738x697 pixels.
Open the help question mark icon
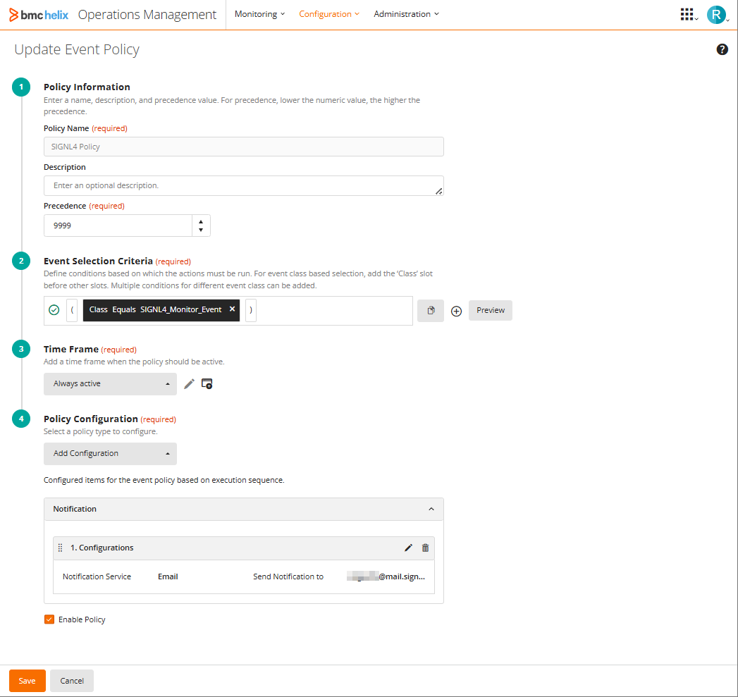coord(722,49)
